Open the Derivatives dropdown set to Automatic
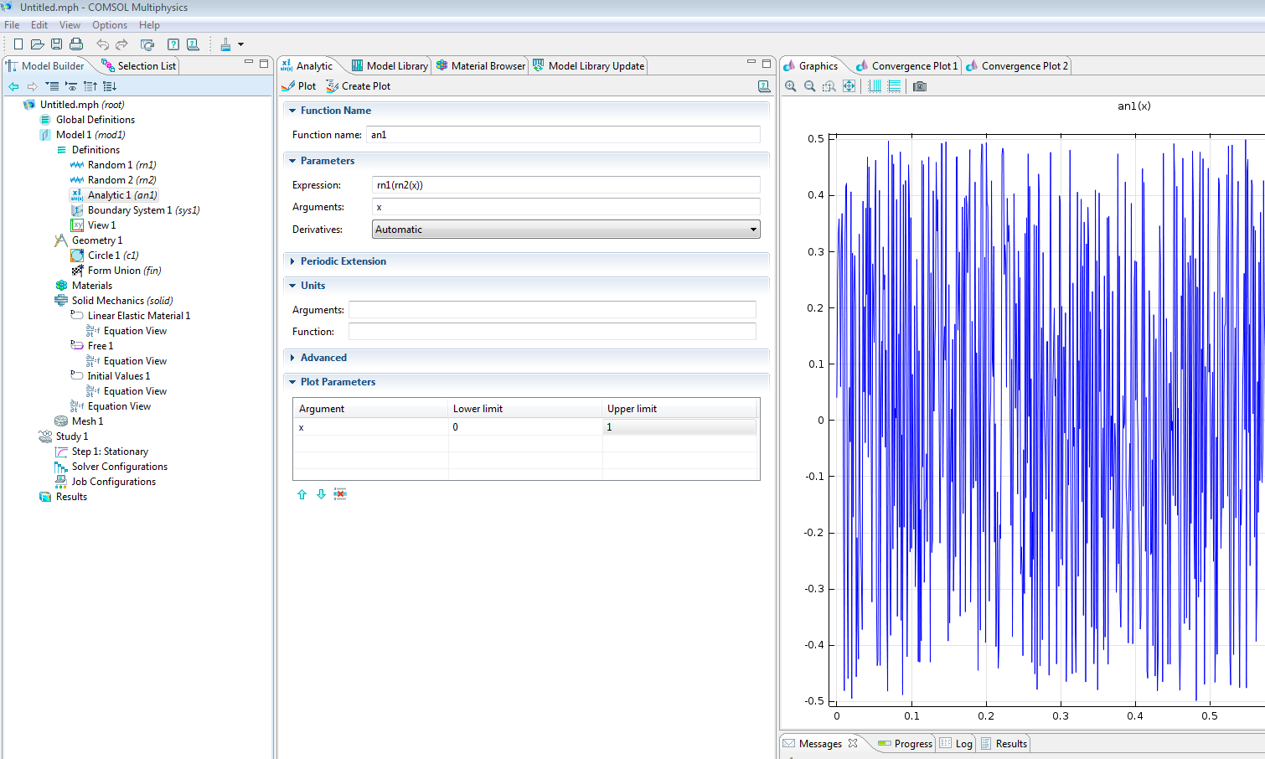Image resolution: width=1265 pixels, height=759 pixels. point(565,230)
